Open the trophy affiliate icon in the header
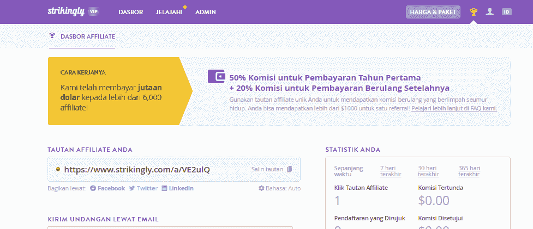Viewport: 533px width, 229px height. click(473, 12)
